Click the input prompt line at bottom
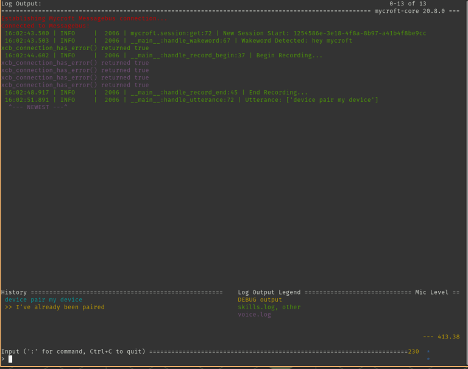The width and height of the screenshot is (468, 369). click(209, 359)
